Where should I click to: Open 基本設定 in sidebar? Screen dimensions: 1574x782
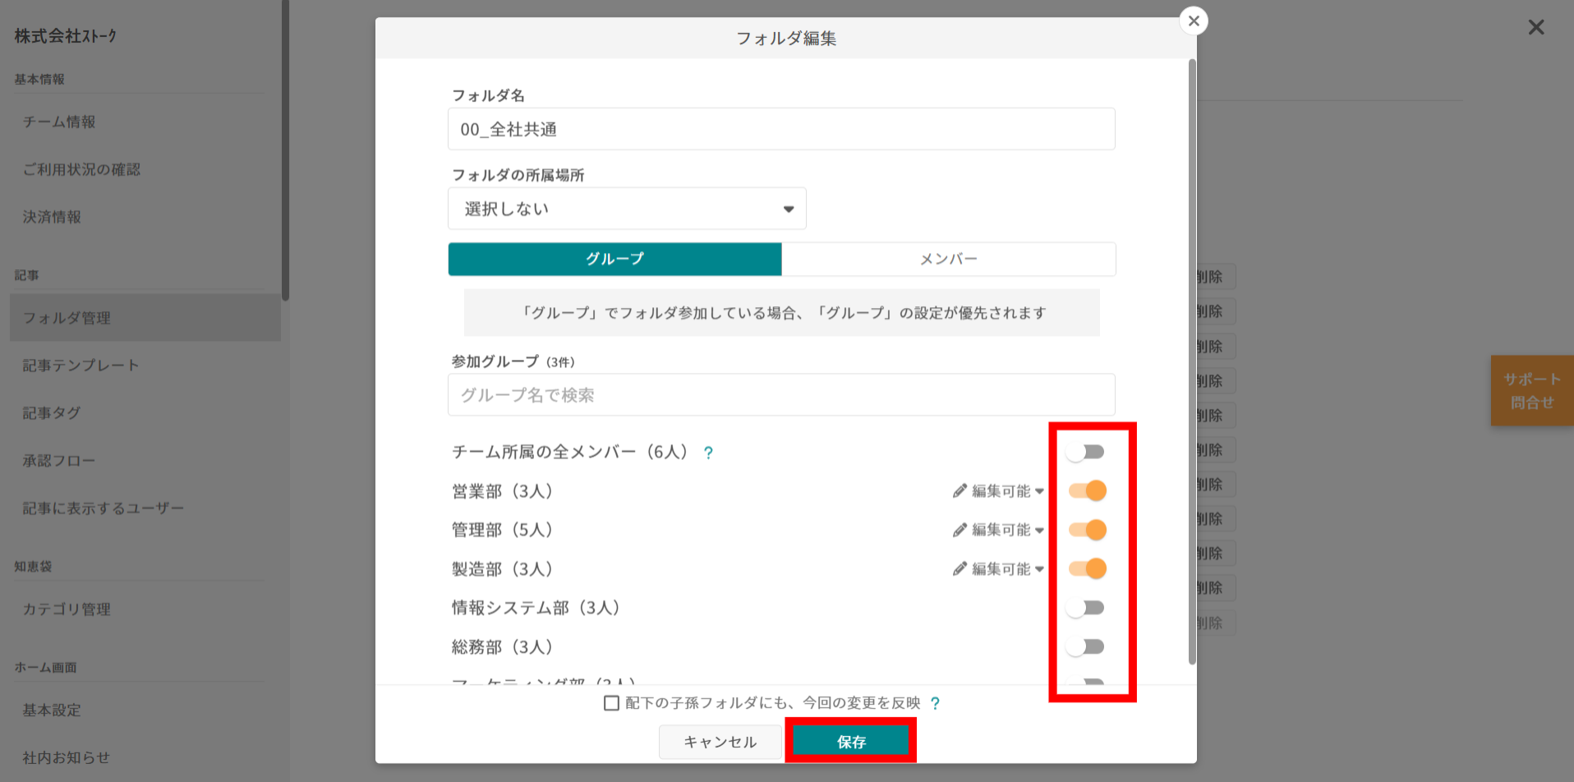click(52, 711)
